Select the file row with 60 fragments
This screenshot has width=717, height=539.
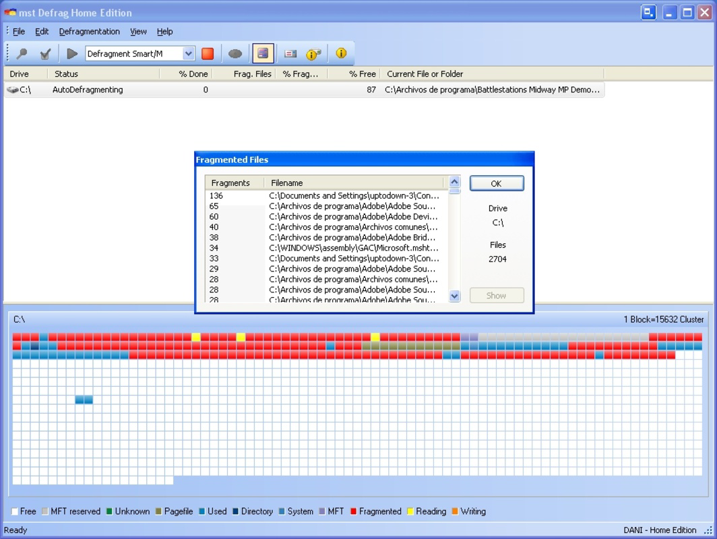click(326, 217)
